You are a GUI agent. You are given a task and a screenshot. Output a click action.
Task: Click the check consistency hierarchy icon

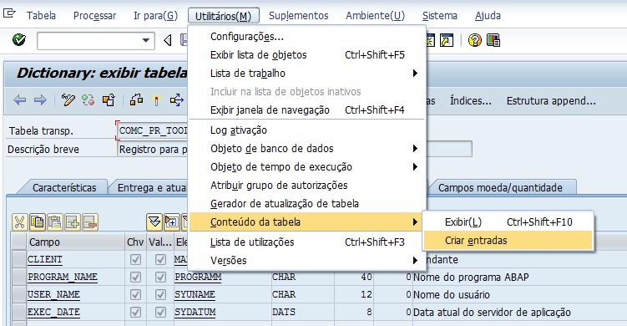[136, 99]
